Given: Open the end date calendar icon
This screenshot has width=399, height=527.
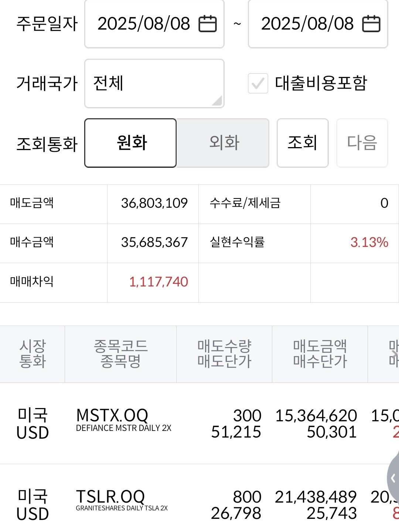Looking at the screenshot, I should click(x=371, y=24).
